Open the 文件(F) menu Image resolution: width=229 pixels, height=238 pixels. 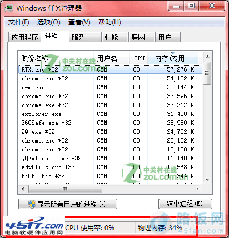(18, 22)
